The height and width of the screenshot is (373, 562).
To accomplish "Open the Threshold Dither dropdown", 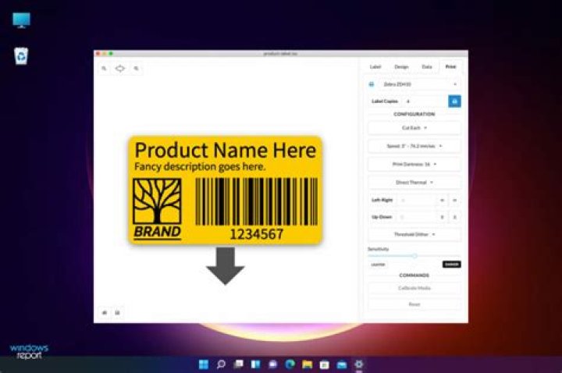I will (x=414, y=234).
